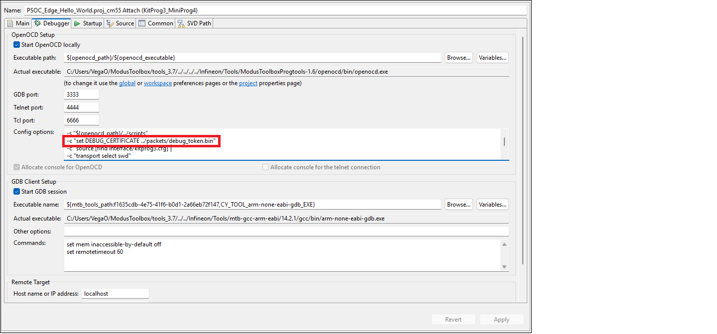Switch to the Startup tab
Image resolution: width=717 pixels, height=334 pixels.
92,23
